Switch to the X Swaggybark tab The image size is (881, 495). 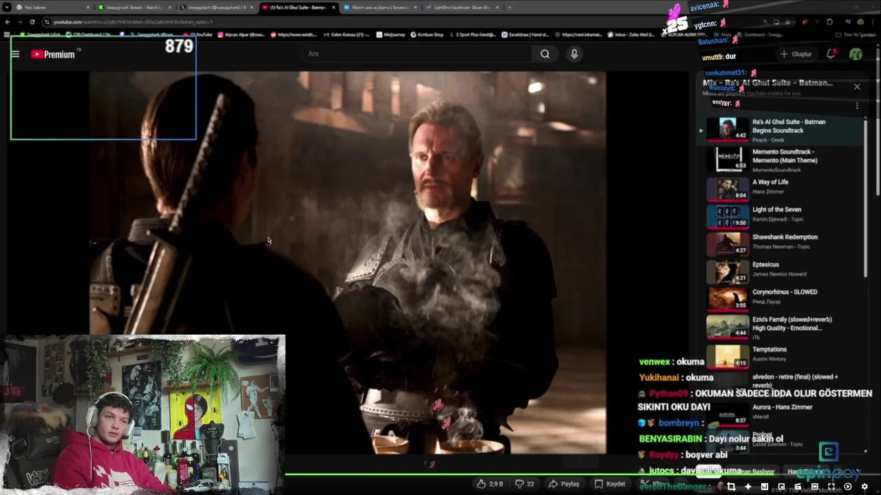point(216,8)
